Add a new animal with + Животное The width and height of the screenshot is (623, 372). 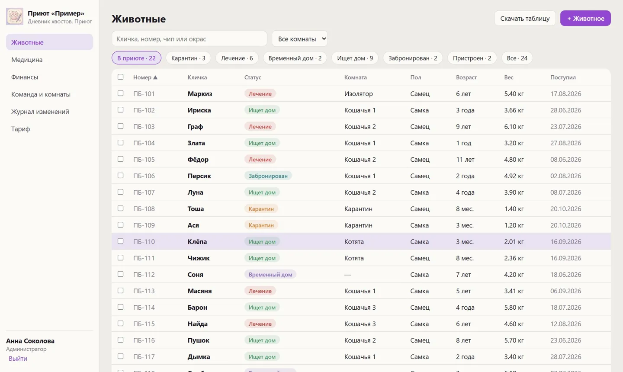tap(585, 18)
